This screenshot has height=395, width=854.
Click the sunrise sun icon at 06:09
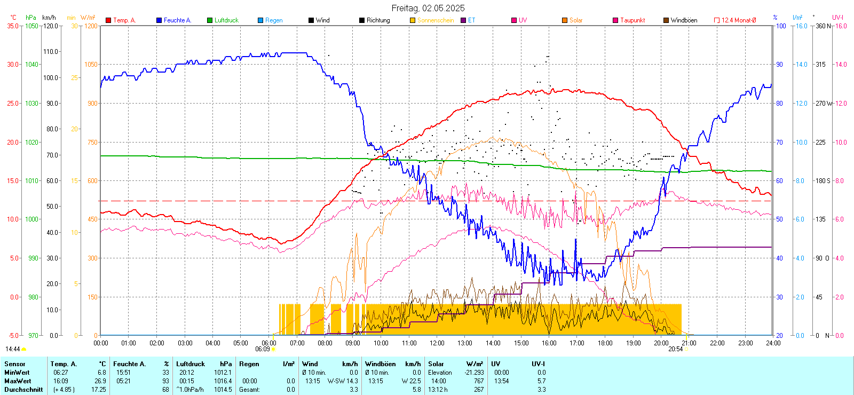274,349
